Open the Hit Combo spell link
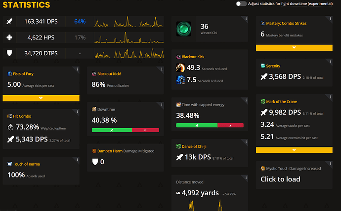The height and width of the screenshot is (211, 341). 22,116
